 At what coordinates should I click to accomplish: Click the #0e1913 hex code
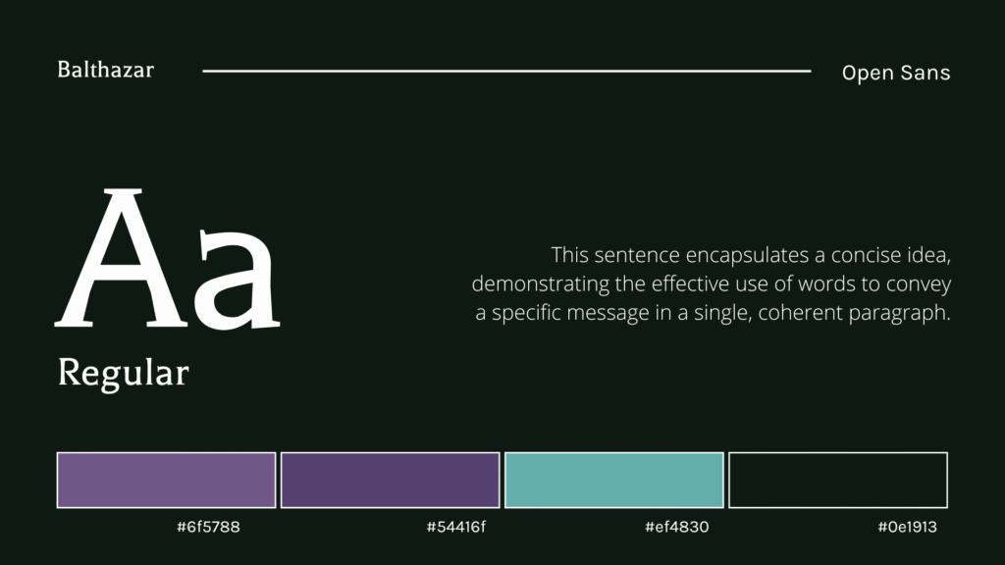[907, 528]
